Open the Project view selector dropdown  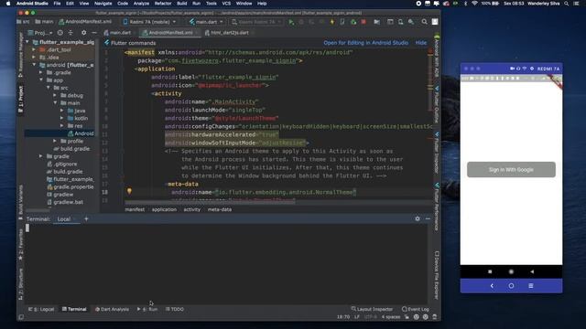[x=40, y=33]
